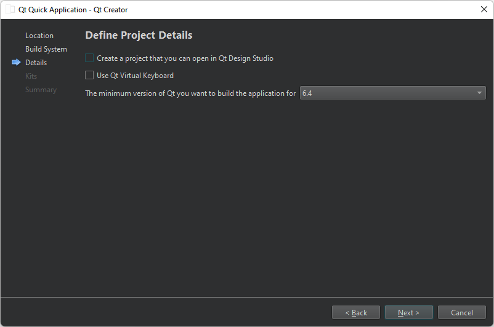The width and height of the screenshot is (494, 327).
Task: Enable the Qt Design Studio project checkbox
Action: coord(90,58)
